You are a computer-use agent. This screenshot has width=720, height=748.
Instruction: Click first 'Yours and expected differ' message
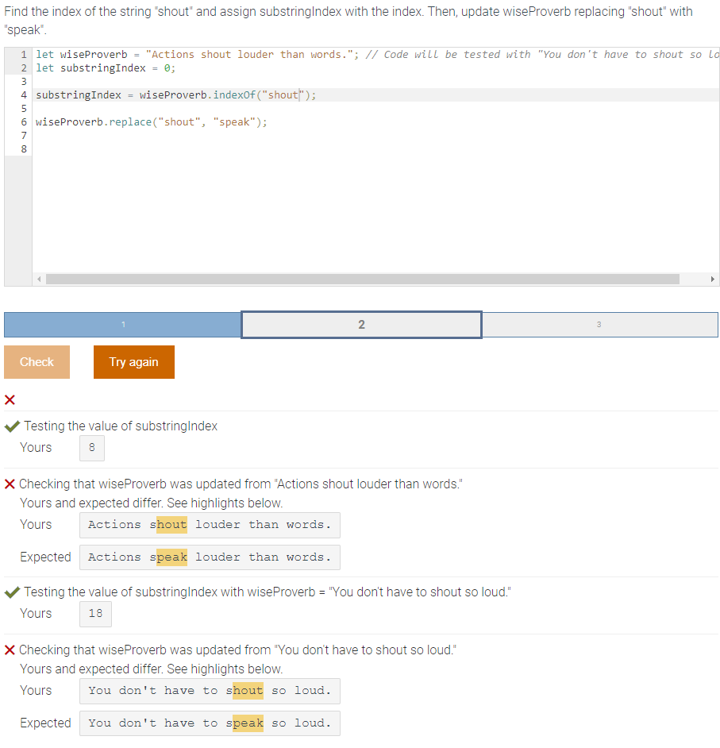[151, 503]
